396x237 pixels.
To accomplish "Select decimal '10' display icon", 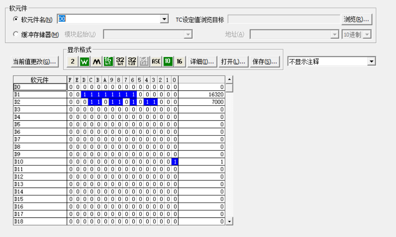I will click(168, 61).
